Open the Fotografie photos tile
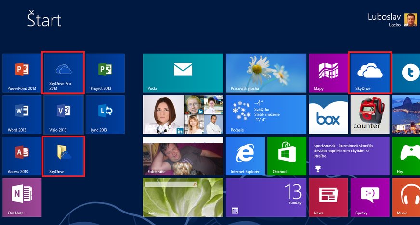This screenshot has height=225, width=420. click(x=183, y=156)
